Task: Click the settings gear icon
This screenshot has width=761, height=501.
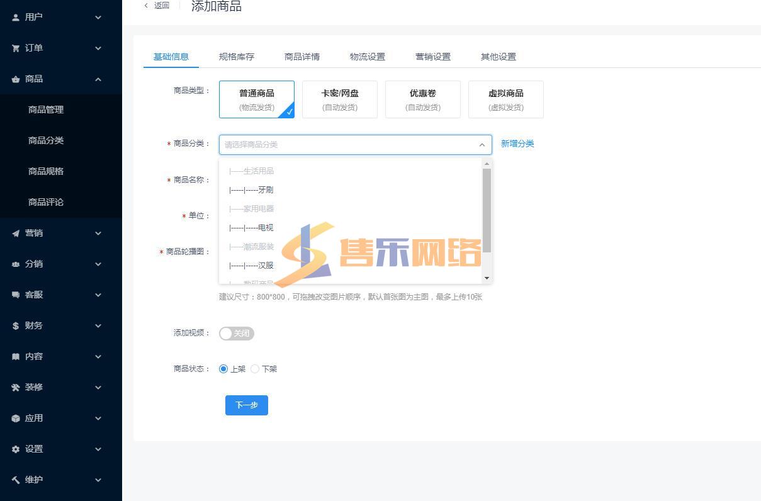Action: tap(16, 449)
